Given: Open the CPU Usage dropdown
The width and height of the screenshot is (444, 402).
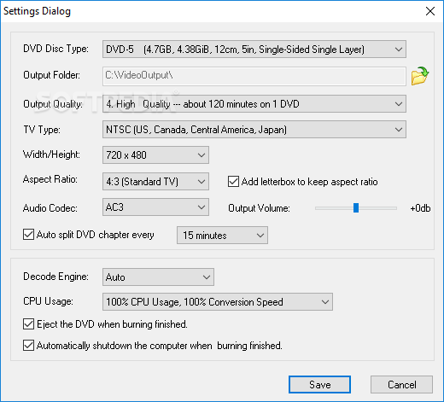Looking at the screenshot, I should [x=218, y=302].
